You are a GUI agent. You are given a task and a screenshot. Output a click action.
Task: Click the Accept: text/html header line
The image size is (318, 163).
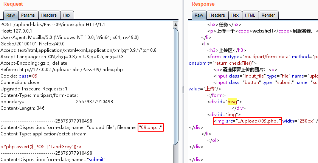coord(79,50)
